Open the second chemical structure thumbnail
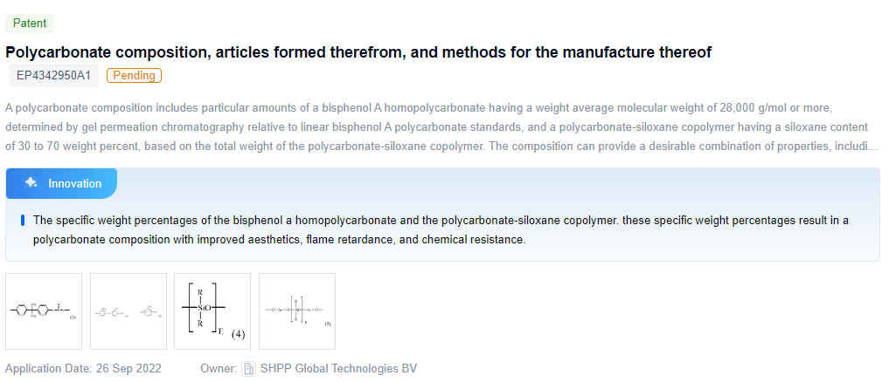The width and height of the screenshot is (896, 382). pos(128,311)
